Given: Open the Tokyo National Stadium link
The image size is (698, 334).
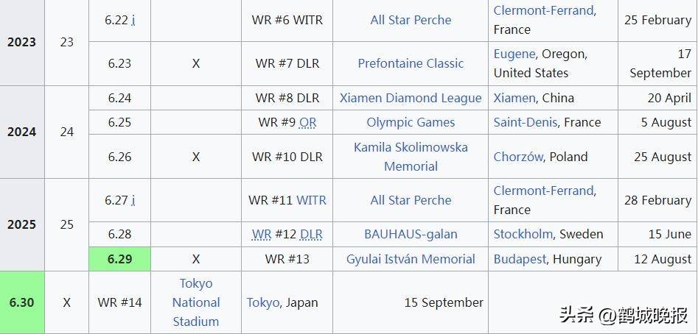Looking at the screenshot, I should [x=196, y=302].
